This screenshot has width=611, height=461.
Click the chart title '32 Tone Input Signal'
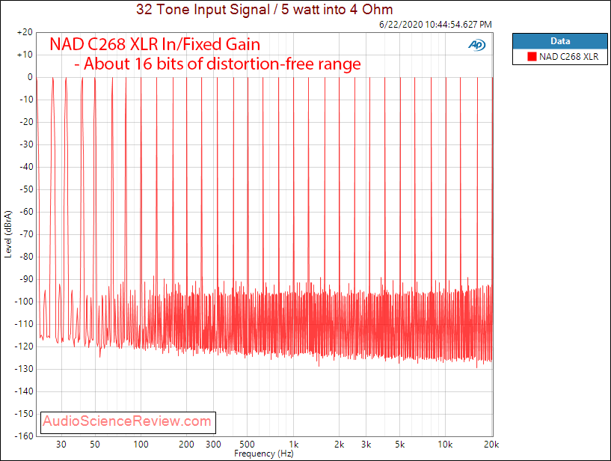pos(203,9)
